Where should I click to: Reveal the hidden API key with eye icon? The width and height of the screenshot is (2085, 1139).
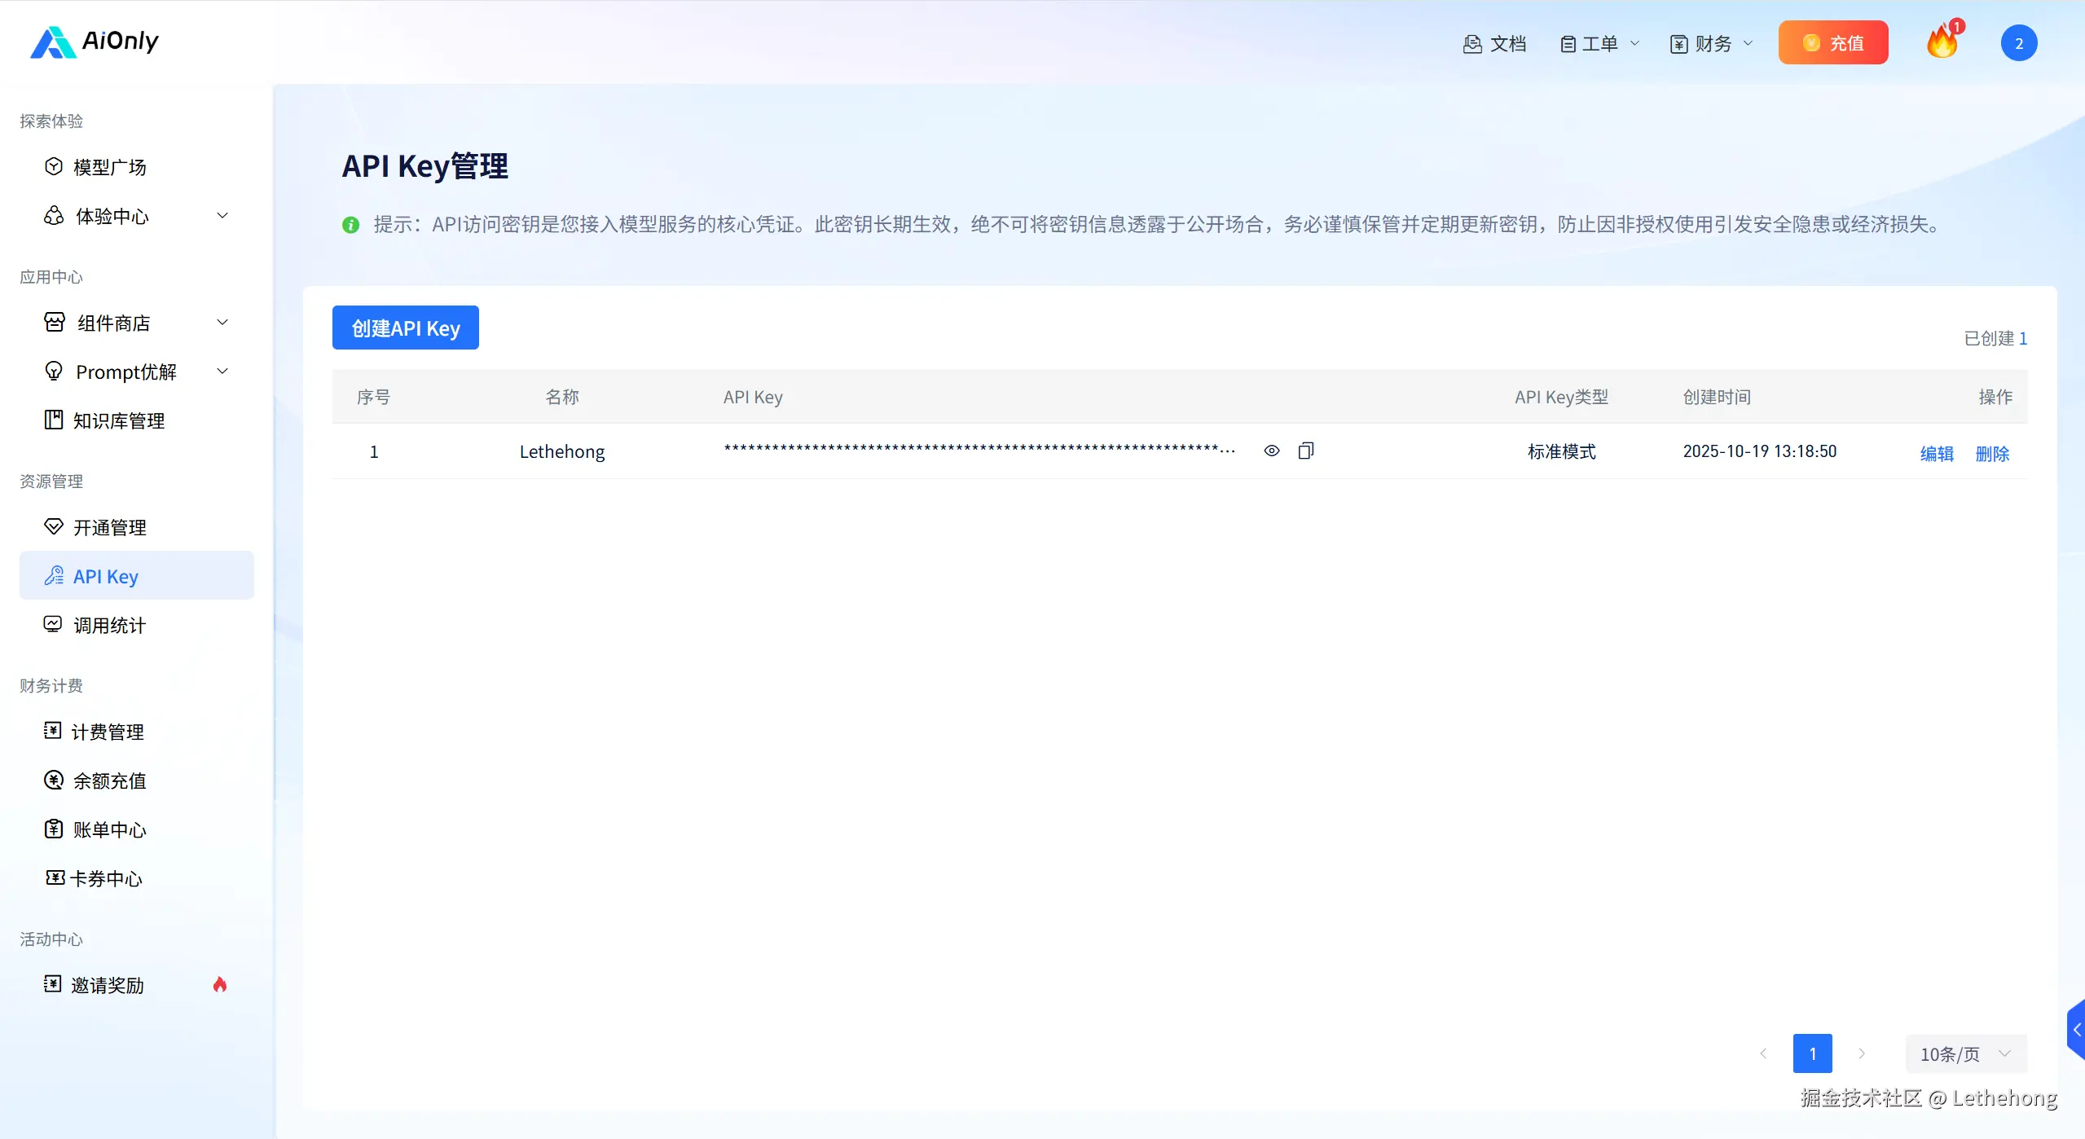[1271, 451]
